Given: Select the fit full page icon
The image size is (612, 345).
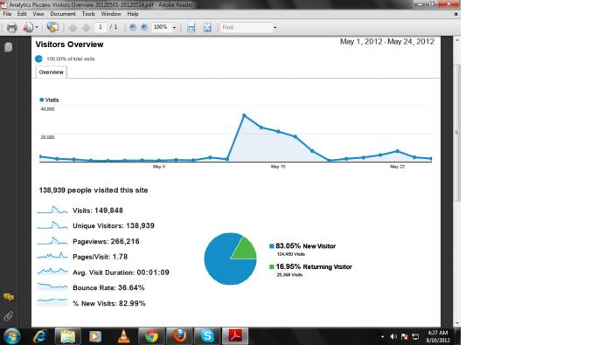Looking at the screenshot, I should [x=207, y=27].
